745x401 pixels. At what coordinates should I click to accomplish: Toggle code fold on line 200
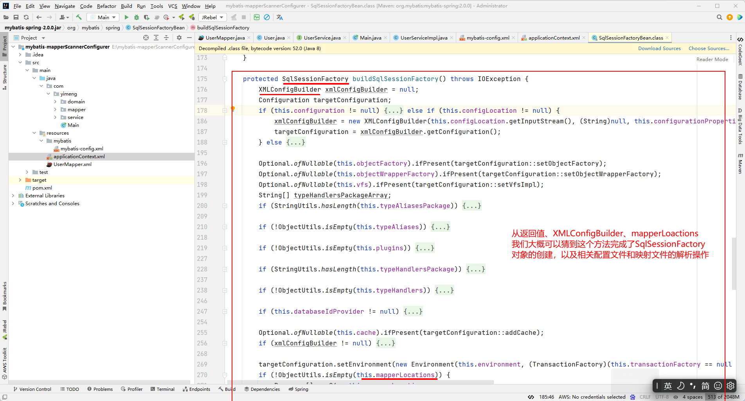[225, 206]
